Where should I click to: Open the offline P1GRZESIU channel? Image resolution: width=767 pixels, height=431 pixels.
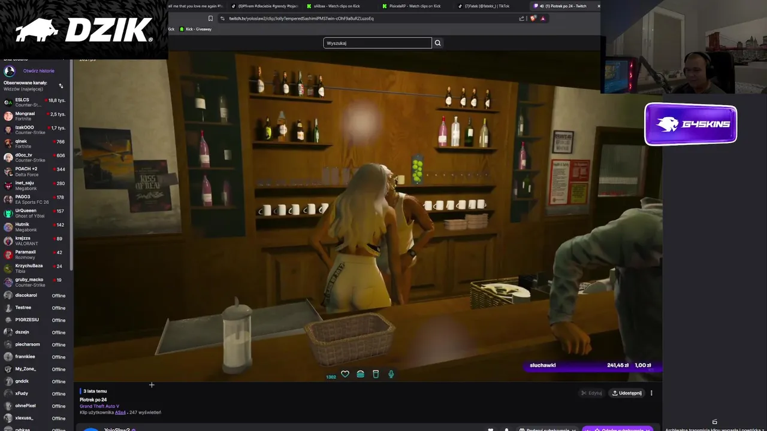[36, 320]
